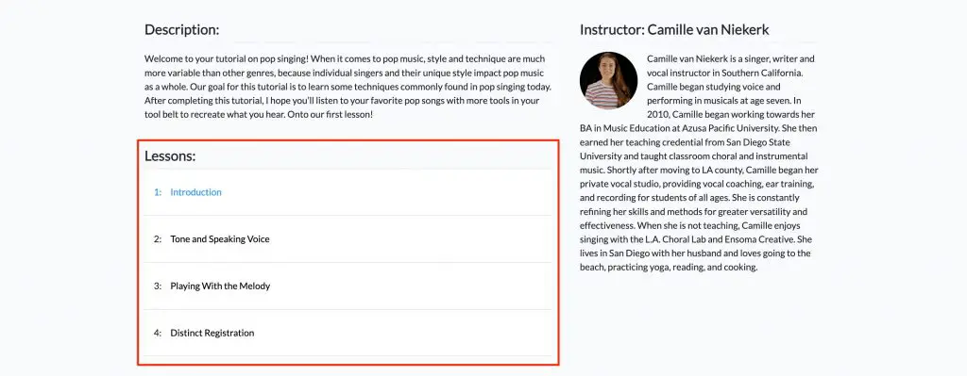The width and height of the screenshot is (967, 376).
Task: Click the lesson number 4: label
Action: [158, 333]
